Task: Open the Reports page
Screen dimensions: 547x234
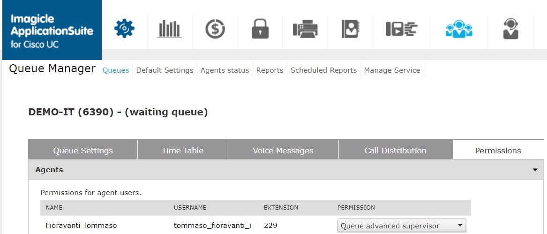Action: tap(270, 70)
